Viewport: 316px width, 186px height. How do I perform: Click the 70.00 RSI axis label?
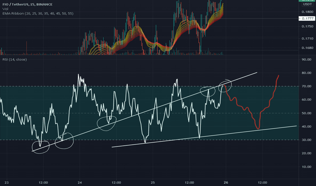307,86
